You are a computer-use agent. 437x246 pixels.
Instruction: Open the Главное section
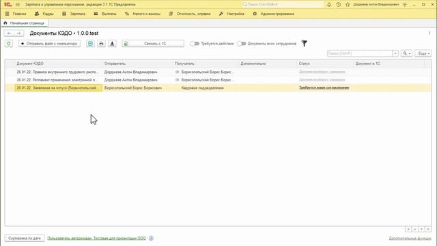(x=16, y=14)
